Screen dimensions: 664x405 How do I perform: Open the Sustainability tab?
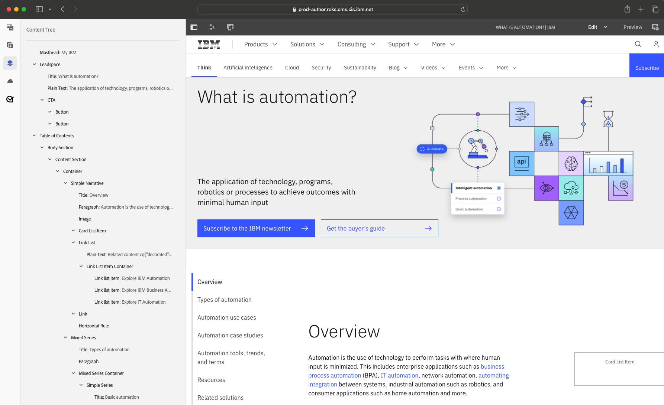(360, 68)
